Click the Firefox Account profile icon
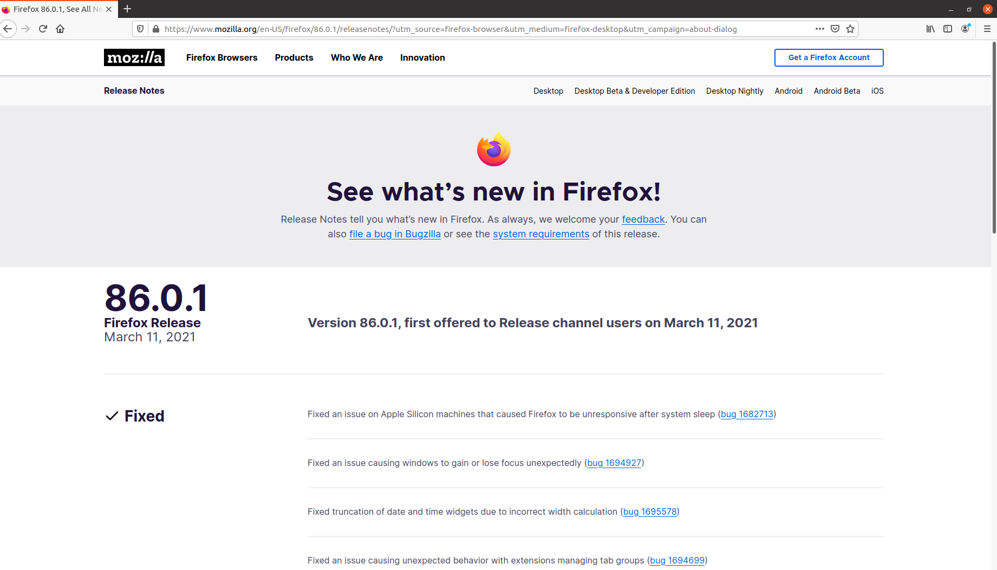 (x=966, y=29)
